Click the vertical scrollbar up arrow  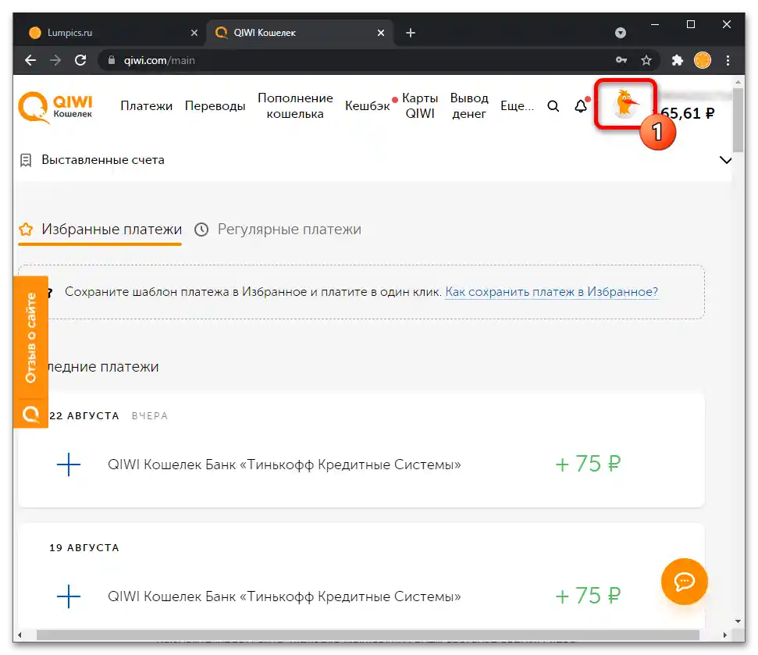pyautogui.click(x=738, y=80)
